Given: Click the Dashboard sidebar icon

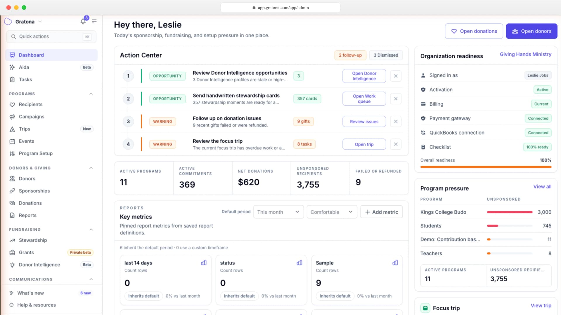Looking at the screenshot, I should (x=12, y=55).
